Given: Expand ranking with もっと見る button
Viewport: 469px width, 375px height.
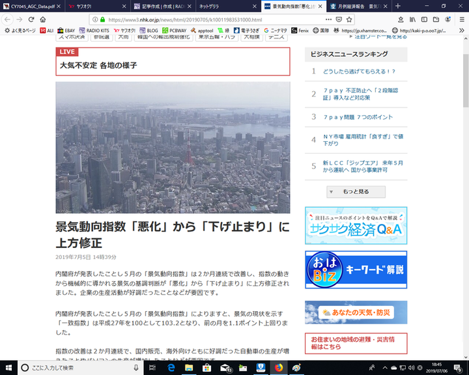Looking at the screenshot, I should tap(355, 192).
